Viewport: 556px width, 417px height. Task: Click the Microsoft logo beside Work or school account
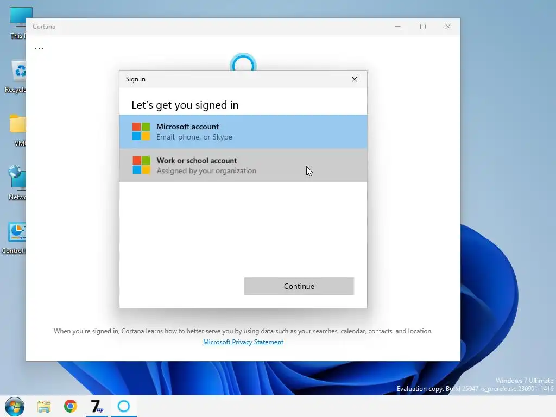click(x=141, y=165)
